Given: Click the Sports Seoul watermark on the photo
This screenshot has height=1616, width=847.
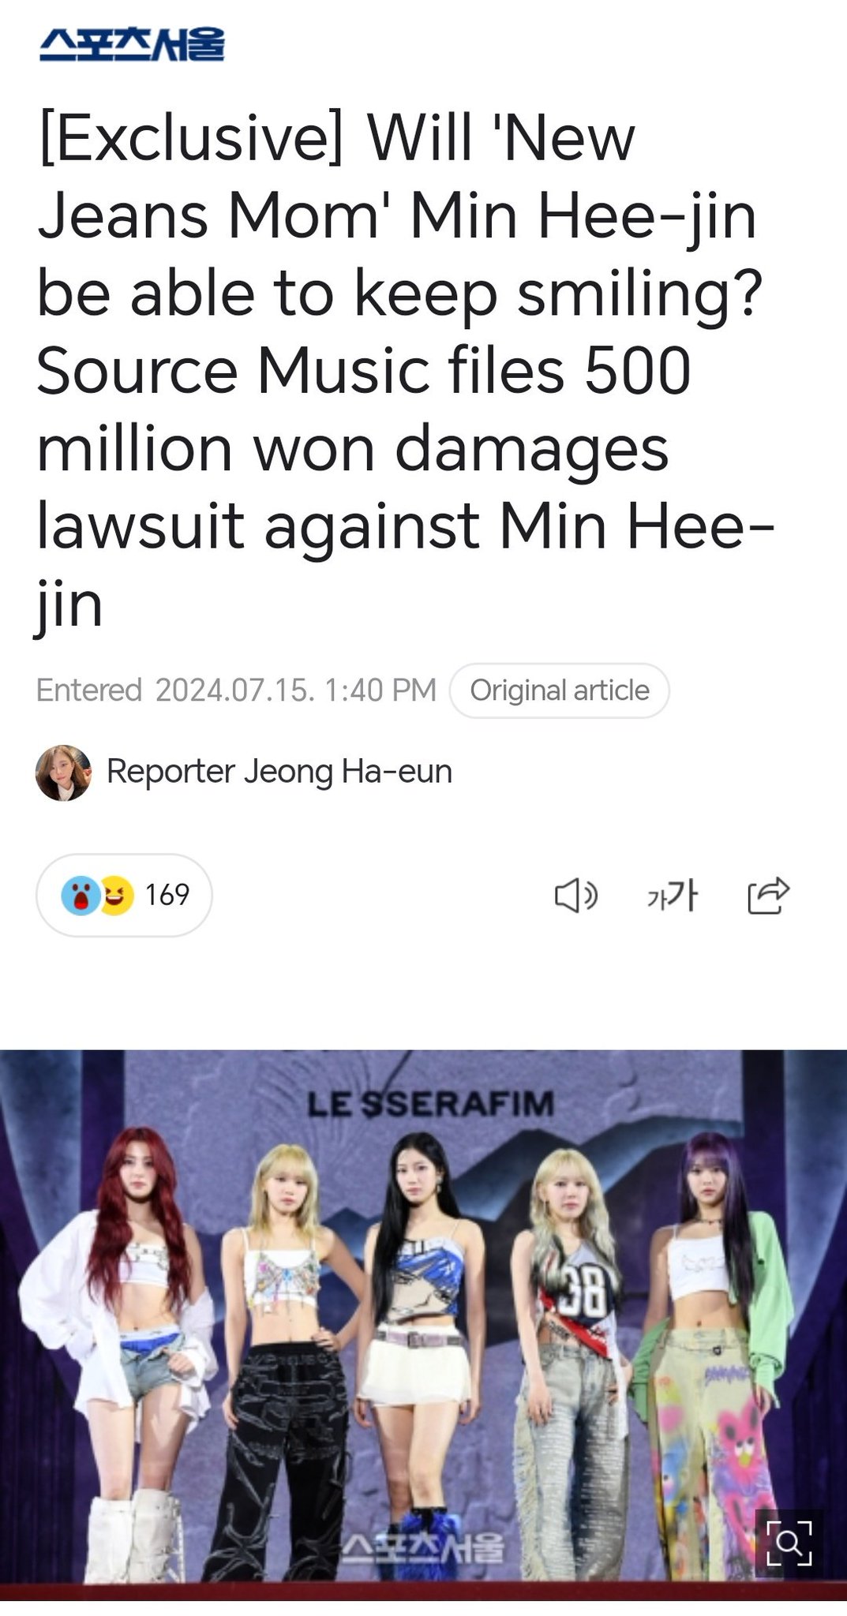Looking at the screenshot, I should [x=423, y=1547].
